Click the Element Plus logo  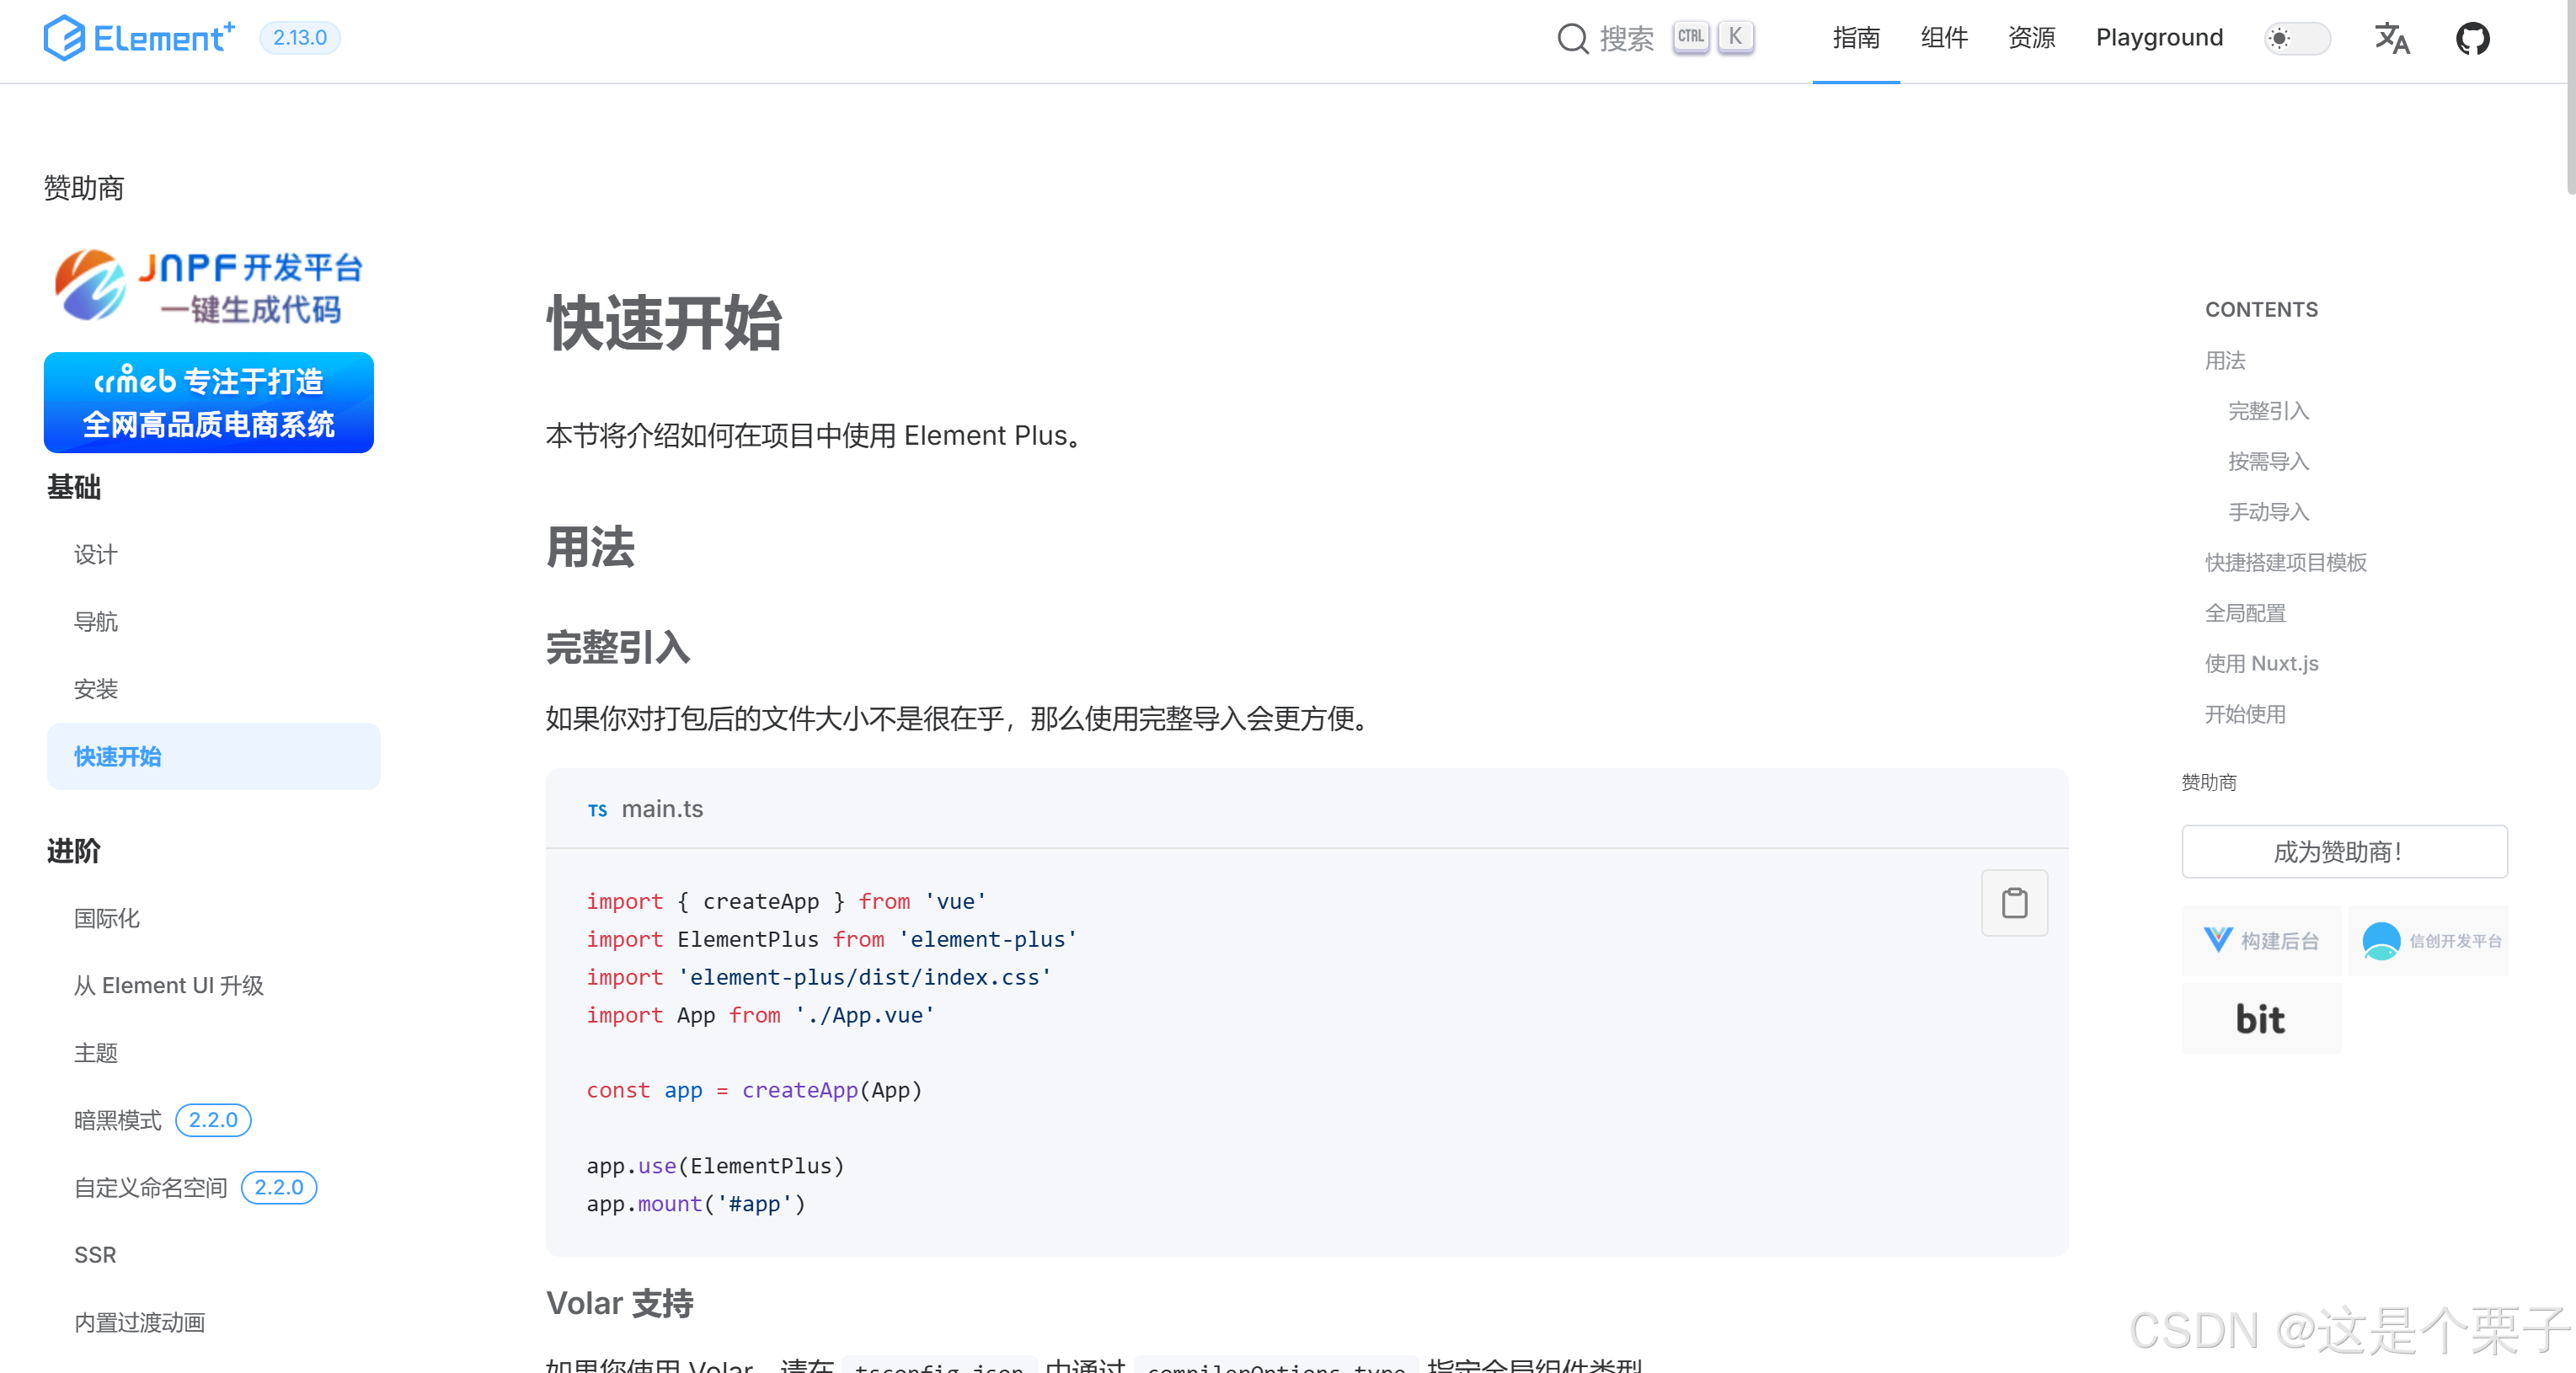click(139, 38)
